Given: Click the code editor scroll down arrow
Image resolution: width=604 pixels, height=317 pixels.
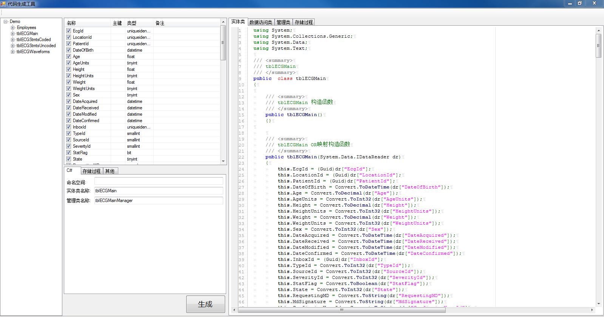Looking at the screenshot, I should pos(598,303).
